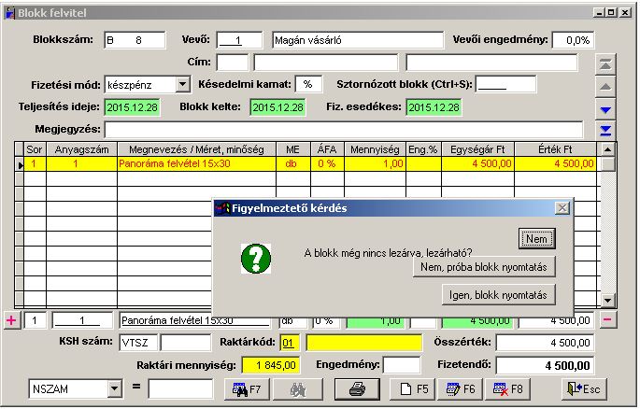The height and width of the screenshot is (409, 640).
Task: Click the pink minus remove-row button
Action: pos(607,319)
